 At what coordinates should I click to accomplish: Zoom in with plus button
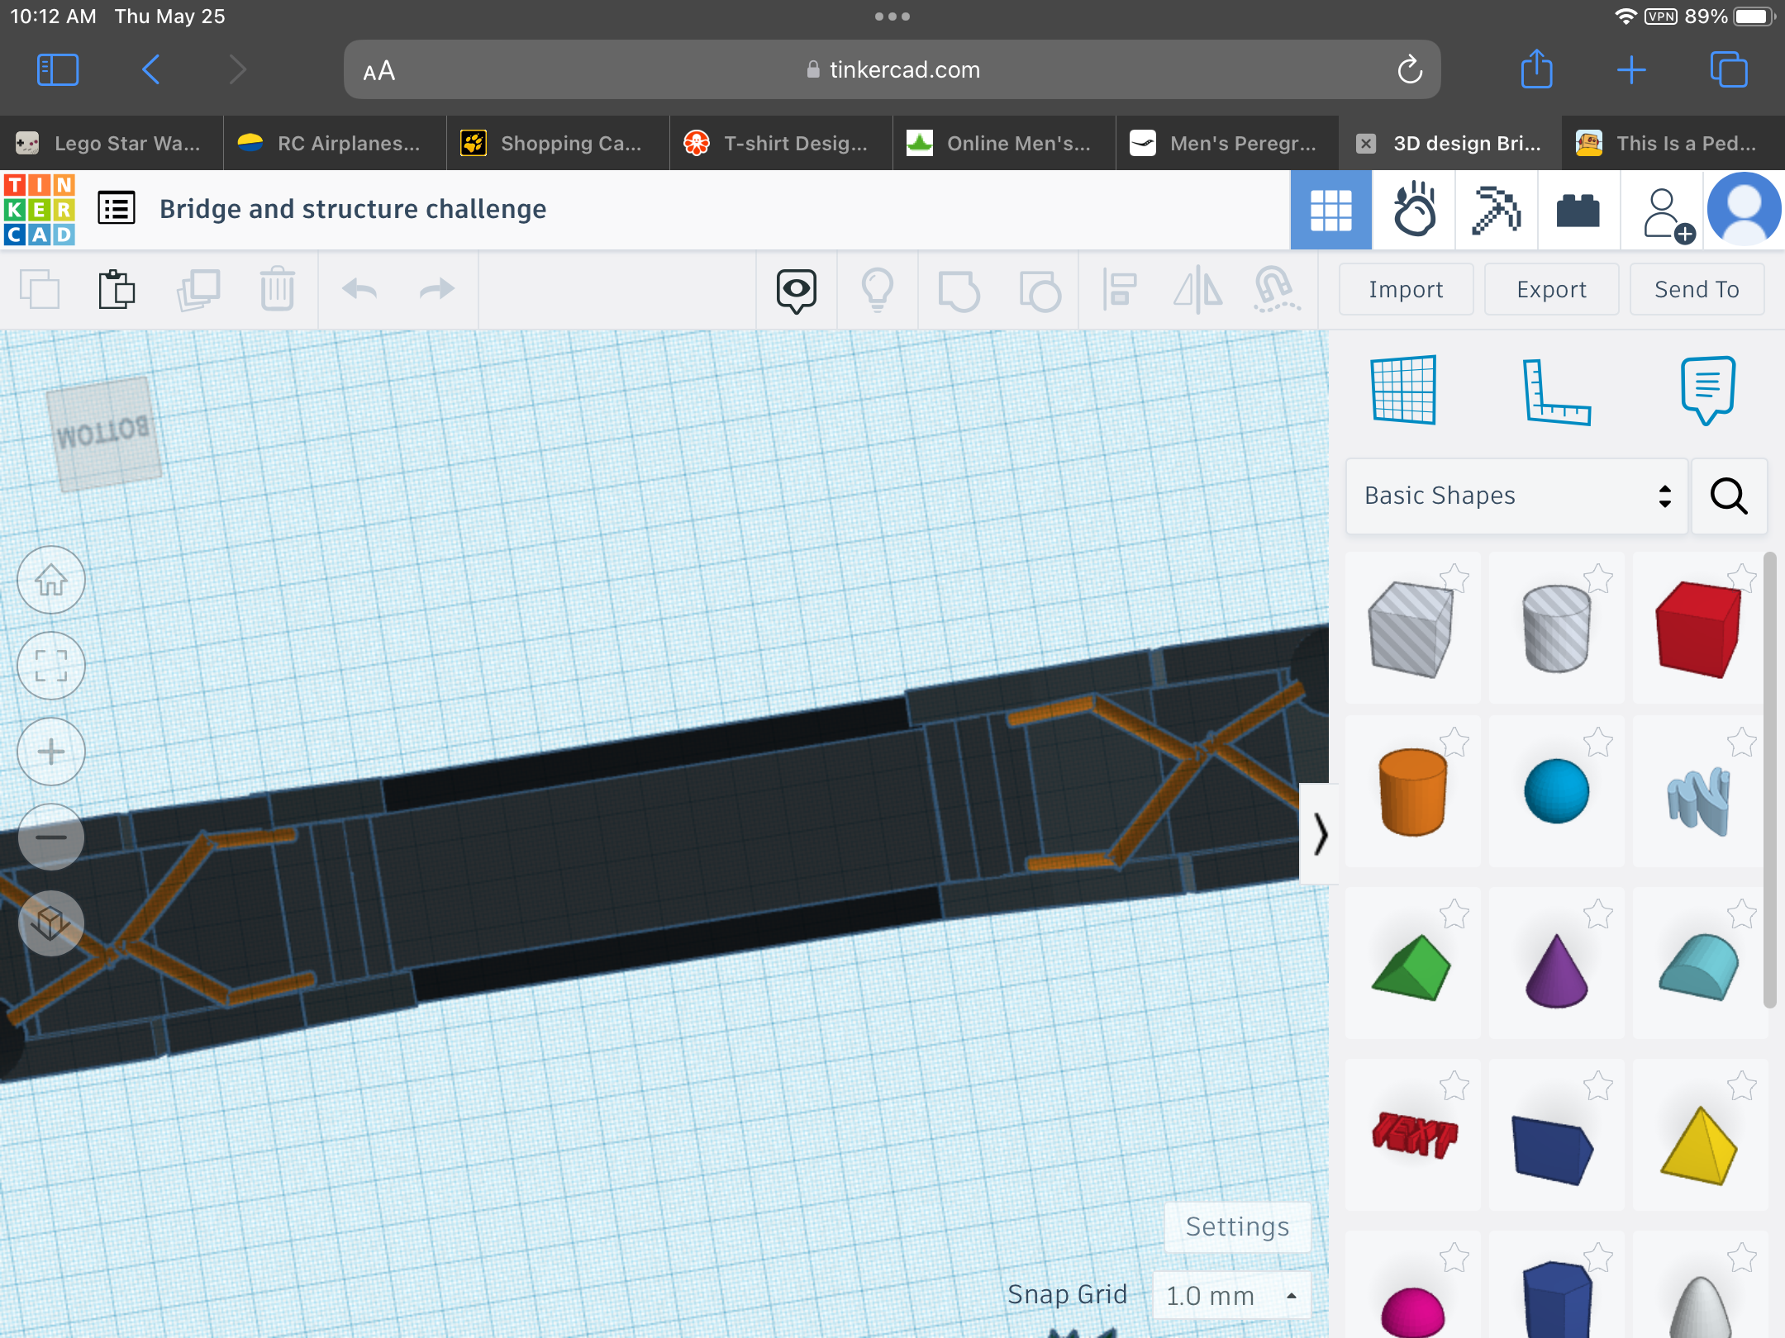pyautogui.click(x=51, y=752)
